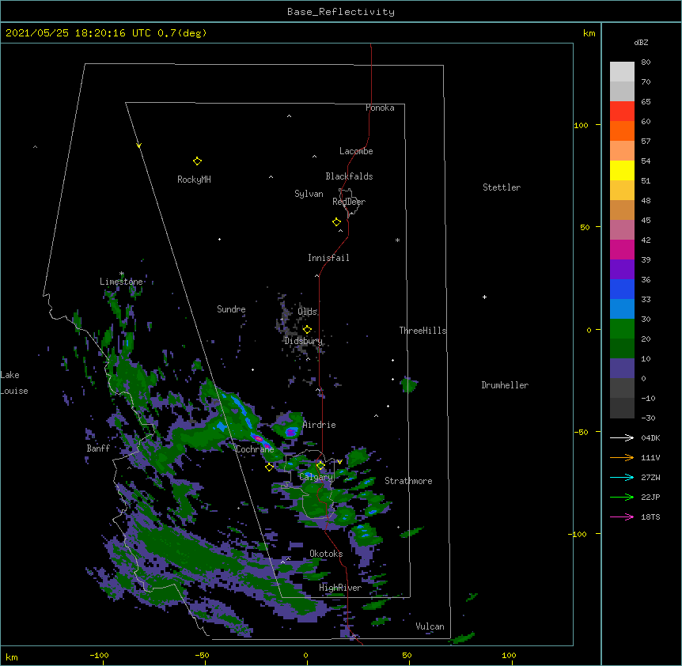Viewport: 682px width, 666px height.
Task: Click the Limestone label
Action: 121,282
